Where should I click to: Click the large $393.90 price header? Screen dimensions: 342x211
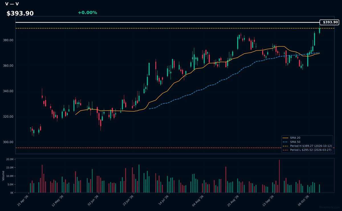tap(20, 13)
